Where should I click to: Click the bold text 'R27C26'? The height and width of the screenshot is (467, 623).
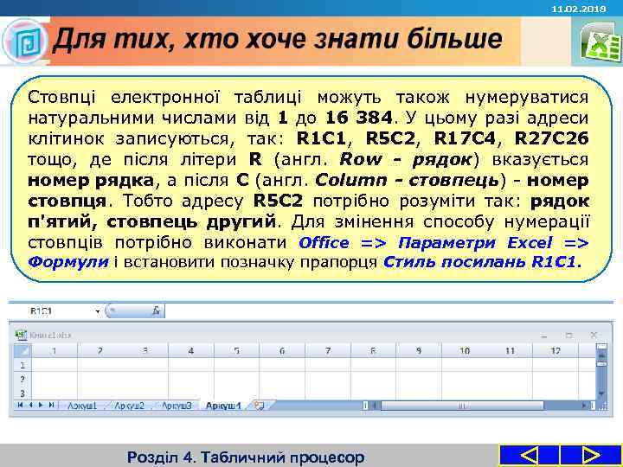click(551, 138)
